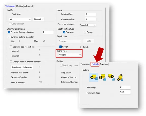This screenshot has height=116, width=146.
Task: Switch to highlighted Multiple tab in popup
Action: point(95,64)
